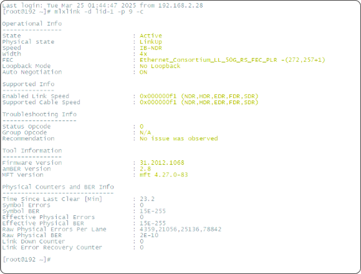Click the Operational Info heading

click(x=32, y=24)
